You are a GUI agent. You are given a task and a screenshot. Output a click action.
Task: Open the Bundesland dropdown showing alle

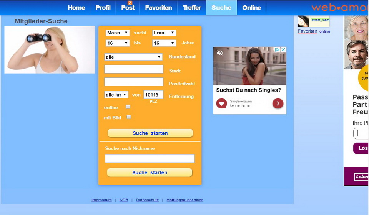(133, 57)
